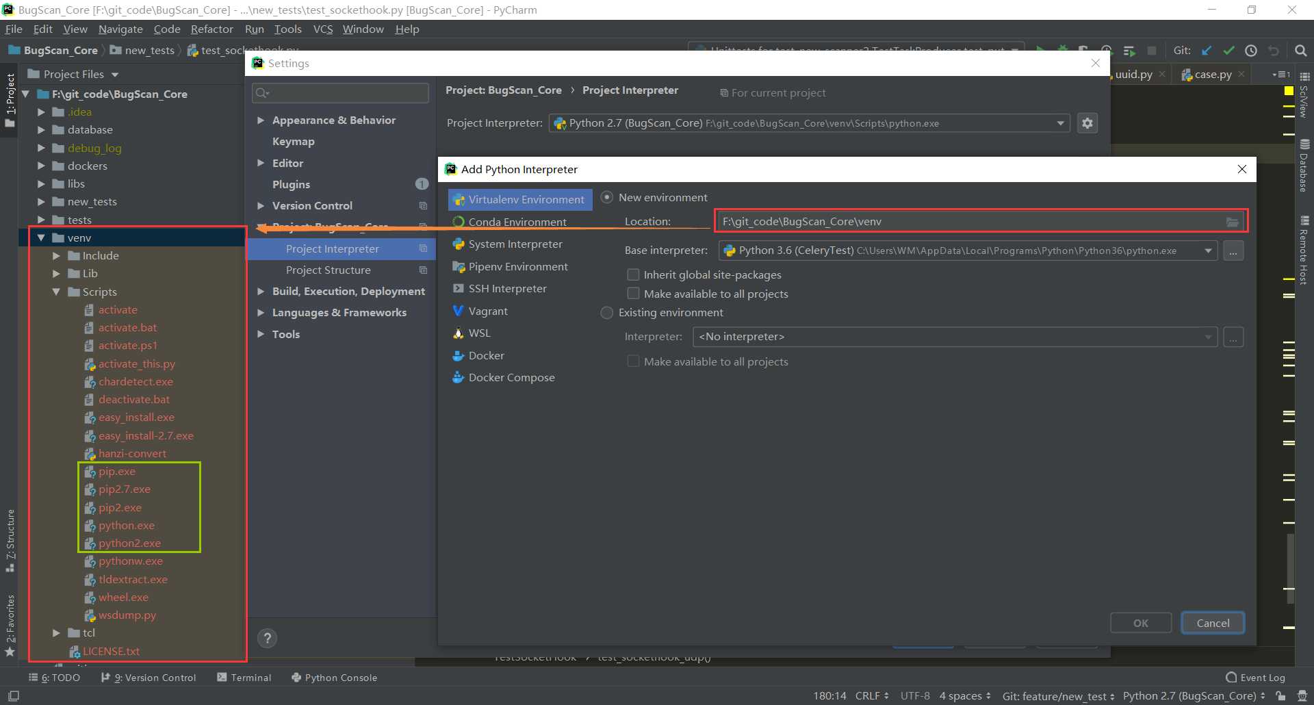The width and height of the screenshot is (1314, 705).
Task: Click the Search Everywhere magnifier icon
Action: click(1300, 51)
